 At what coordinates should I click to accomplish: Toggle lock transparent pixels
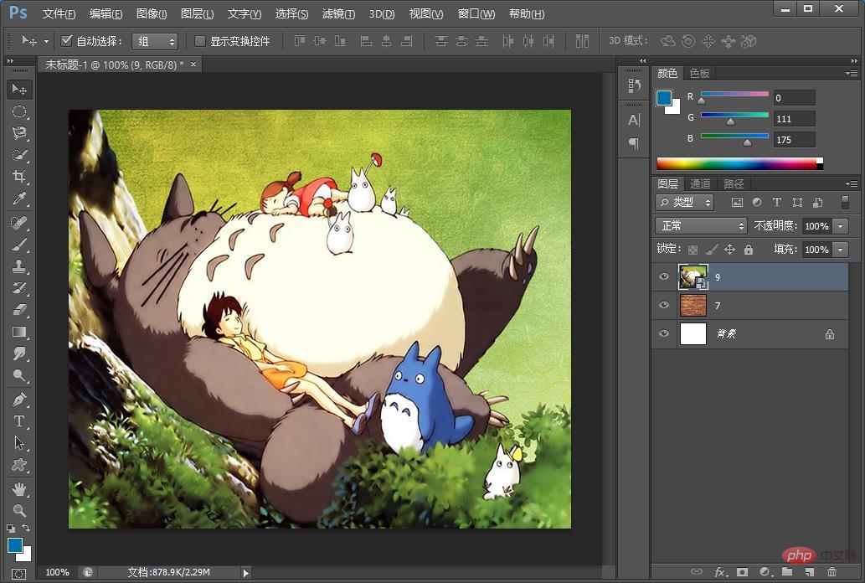click(693, 250)
